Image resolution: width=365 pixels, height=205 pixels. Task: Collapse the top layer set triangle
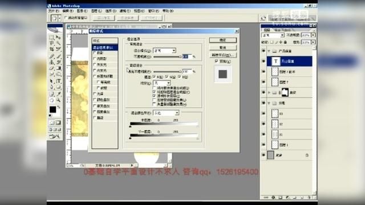269,51
